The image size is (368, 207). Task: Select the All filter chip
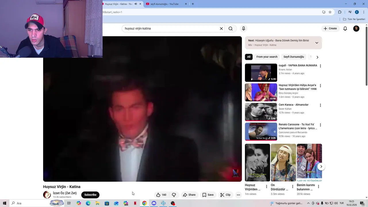click(x=249, y=57)
